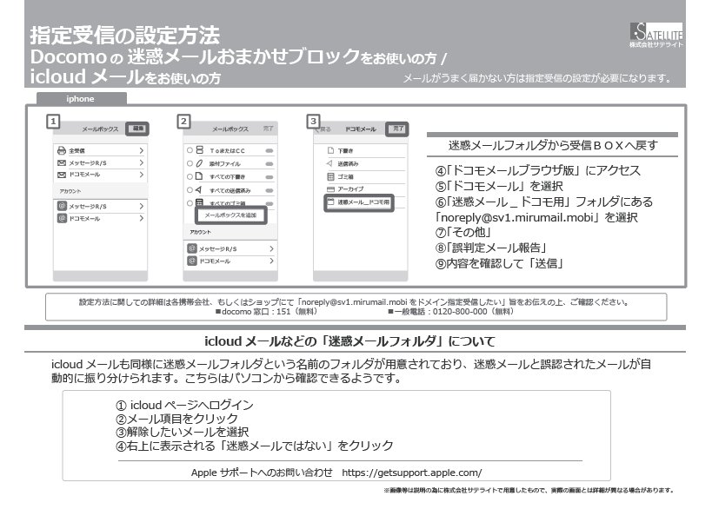The height and width of the screenshot is (509, 712).
Task: Click the reorder handle on the すべての下書き row
Action: tap(269, 177)
